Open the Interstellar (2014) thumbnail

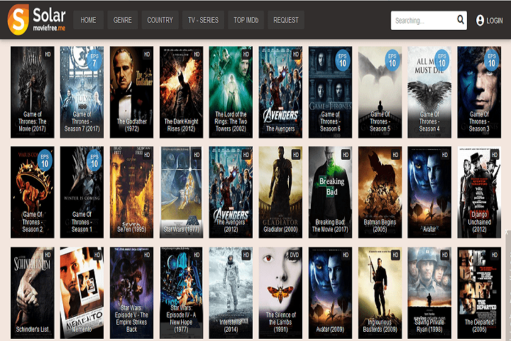231,293
